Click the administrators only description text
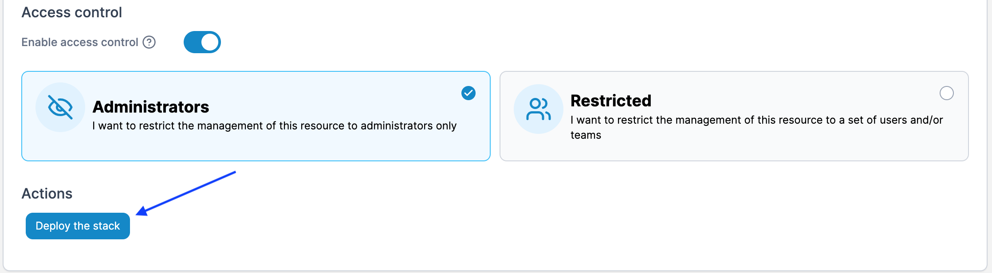992x273 pixels. pos(274,126)
